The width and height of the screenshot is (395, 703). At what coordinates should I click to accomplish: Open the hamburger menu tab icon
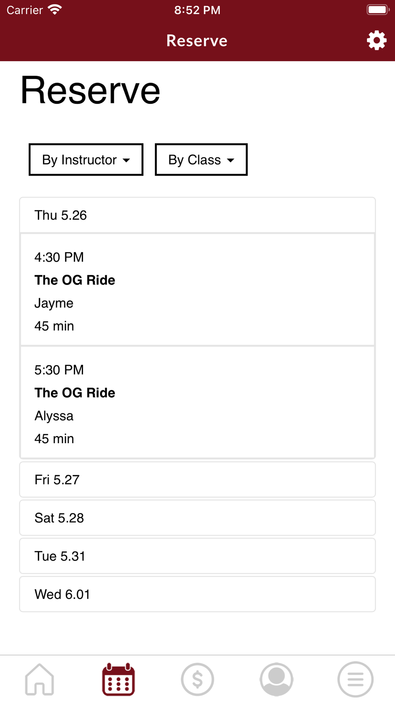click(x=355, y=679)
